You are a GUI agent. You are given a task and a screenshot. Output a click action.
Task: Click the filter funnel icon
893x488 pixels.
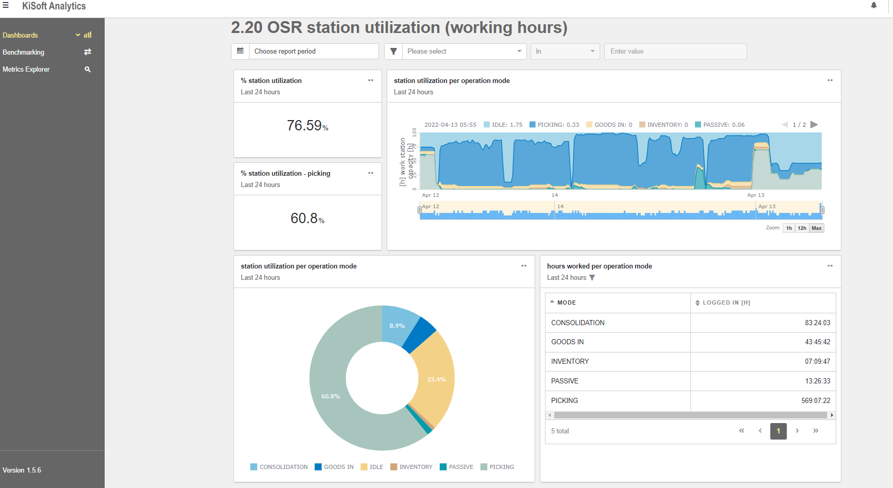(393, 51)
